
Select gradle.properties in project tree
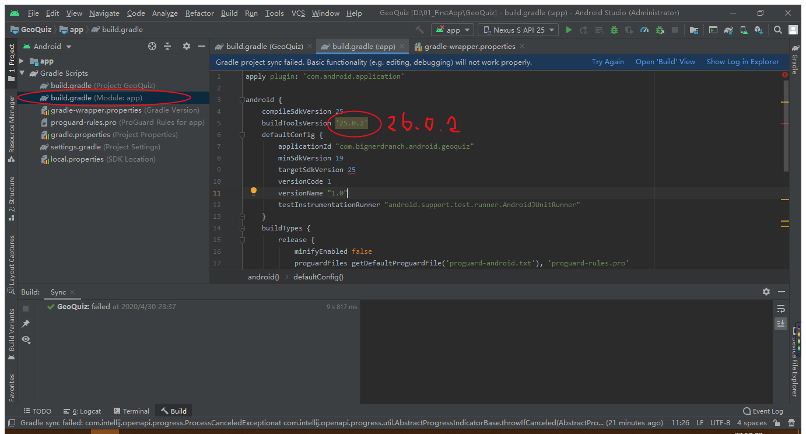pos(109,134)
